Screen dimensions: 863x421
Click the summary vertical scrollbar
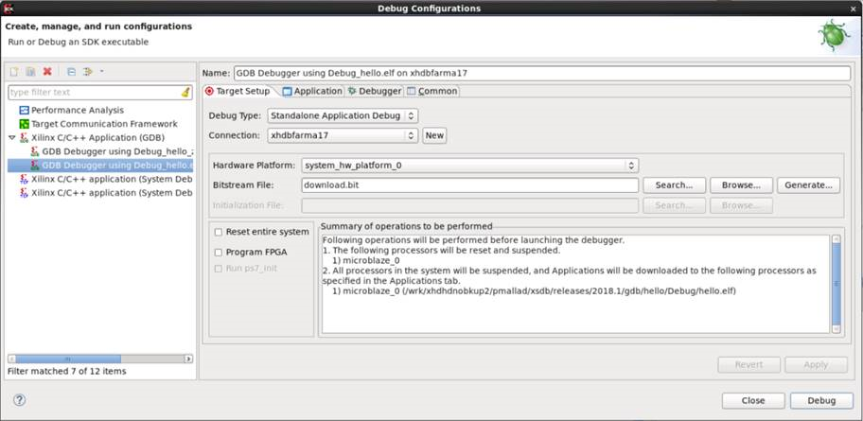point(837,284)
